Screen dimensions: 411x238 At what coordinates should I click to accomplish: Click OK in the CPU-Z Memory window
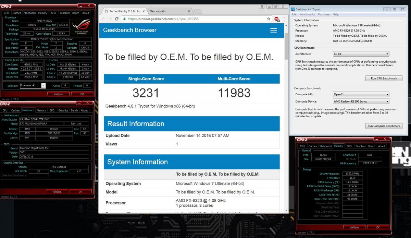click(x=378, y=227)
